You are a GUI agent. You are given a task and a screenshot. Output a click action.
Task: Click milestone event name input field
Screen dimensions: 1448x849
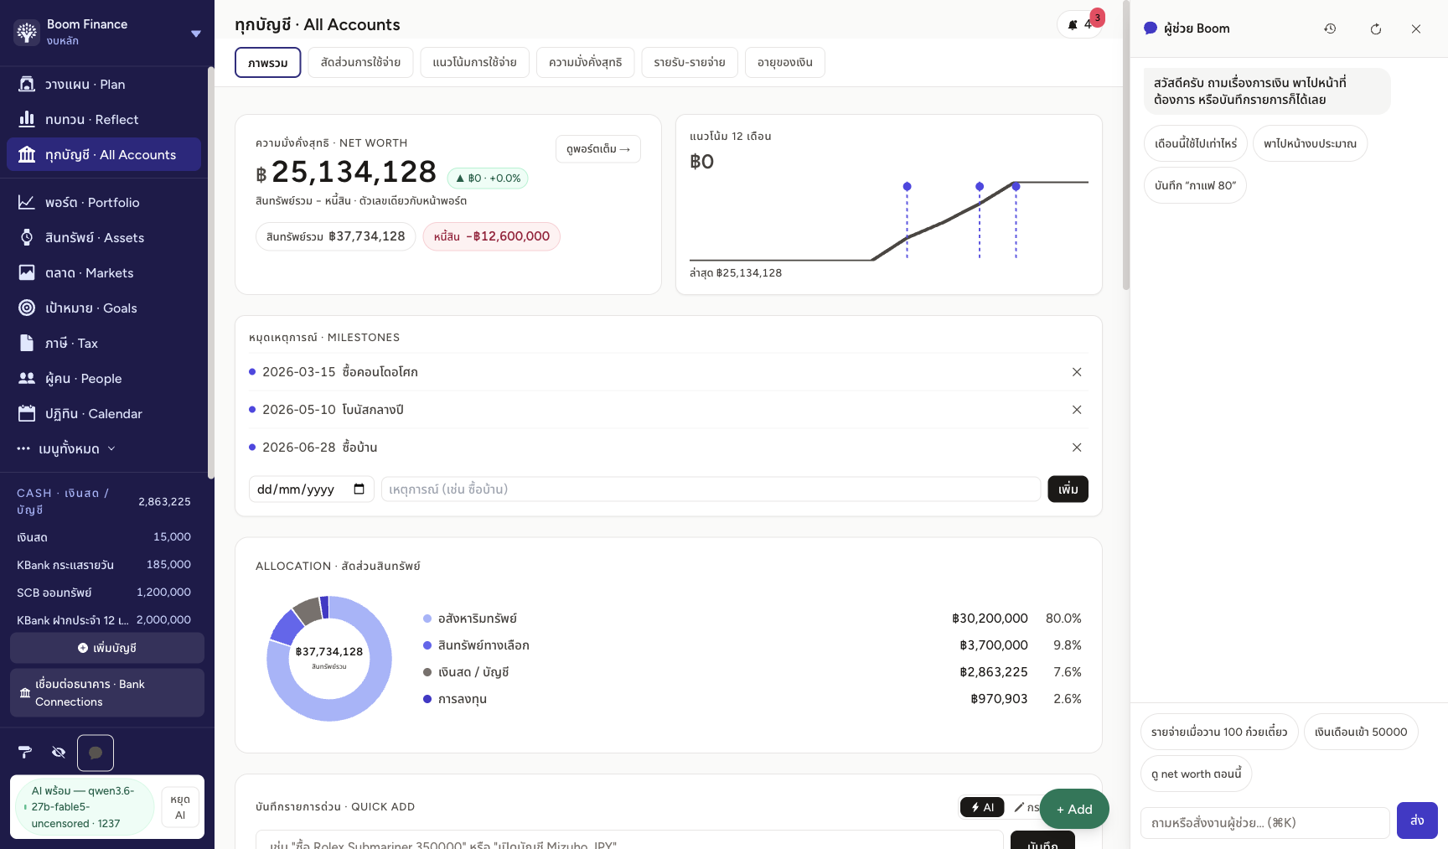(711, 489)
